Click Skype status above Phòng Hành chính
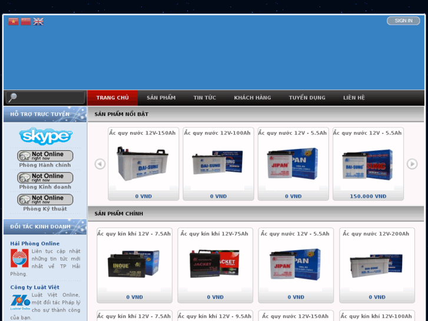This screenshot has width=428, height=321. click(x=45, y=155)
